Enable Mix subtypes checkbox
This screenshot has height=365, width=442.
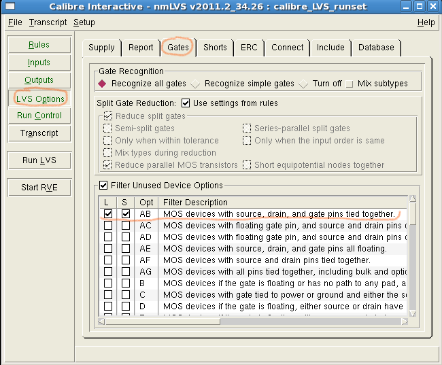pos(377,84)
